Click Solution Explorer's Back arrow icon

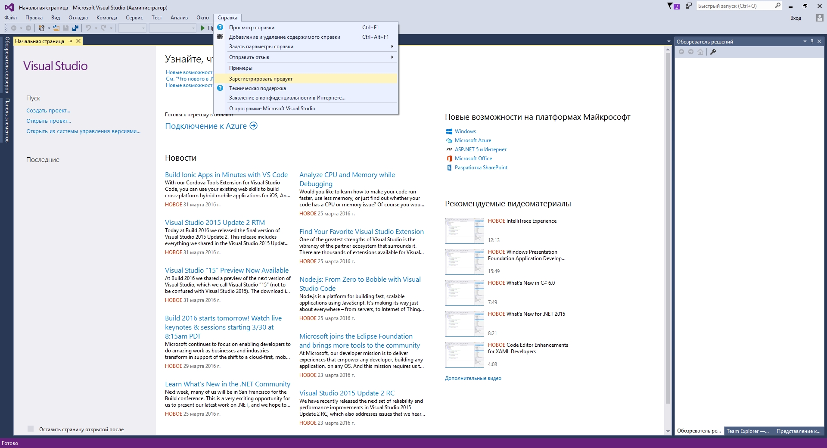coord(681,52)
